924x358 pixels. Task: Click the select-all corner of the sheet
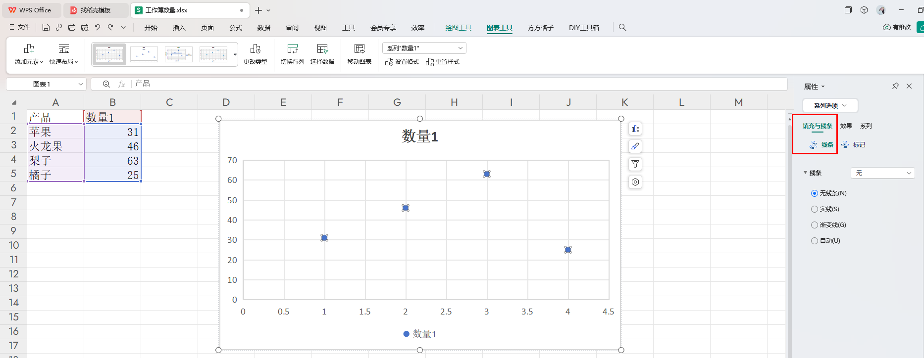coord(14,102)
